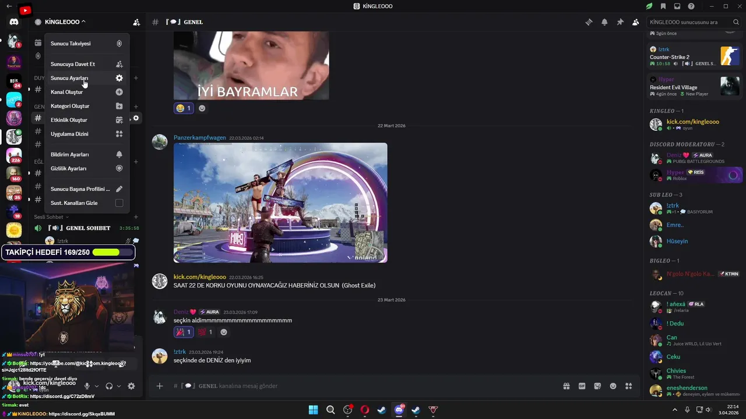Choose Etkinlik Oluştur in server menu
Viewport: 746px width, 419px height.
point(87,120)
